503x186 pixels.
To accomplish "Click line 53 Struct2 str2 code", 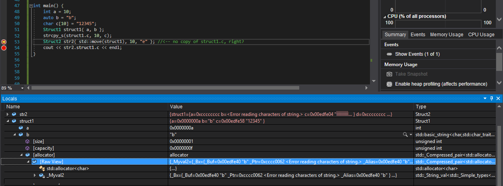I will click(x=99, y=42).
